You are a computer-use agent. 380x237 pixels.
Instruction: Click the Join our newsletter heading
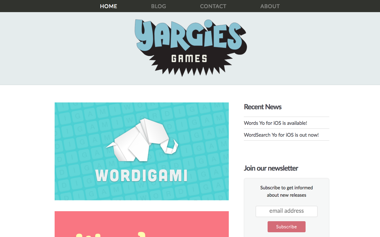pyautogui.click(x=271, y=168)
